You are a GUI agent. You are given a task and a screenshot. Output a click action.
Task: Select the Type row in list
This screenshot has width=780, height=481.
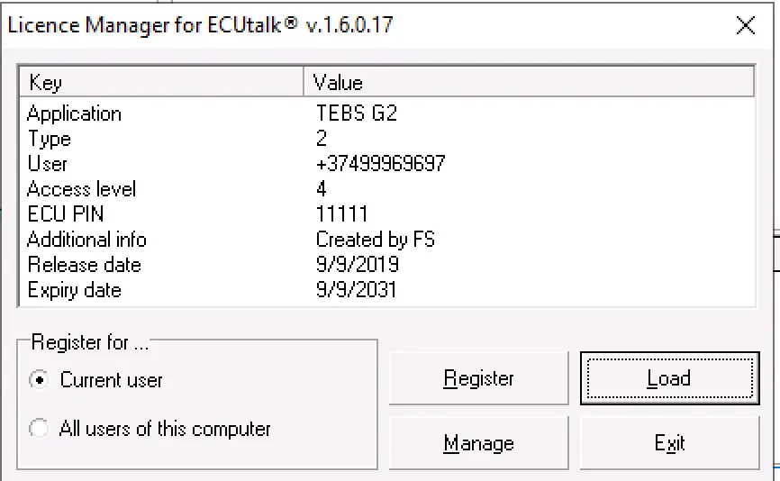(49, 139)
